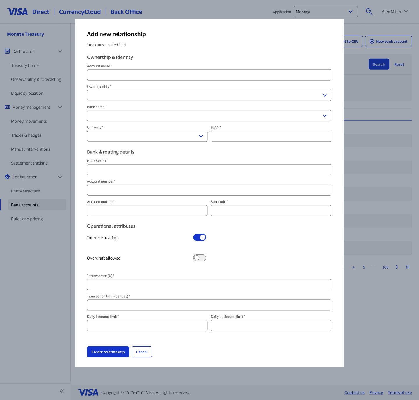Click the Sort code input field
419x400 pixels.
271,210
